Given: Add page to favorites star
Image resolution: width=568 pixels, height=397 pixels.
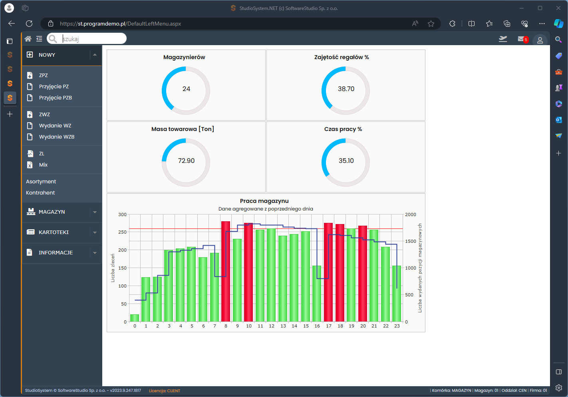Looking at the screenshot, I should click(x=431, y=24).
